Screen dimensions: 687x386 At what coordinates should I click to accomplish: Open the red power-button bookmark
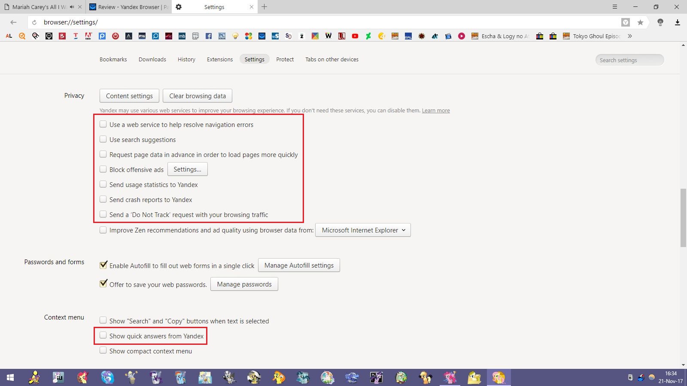pos(116,36)
